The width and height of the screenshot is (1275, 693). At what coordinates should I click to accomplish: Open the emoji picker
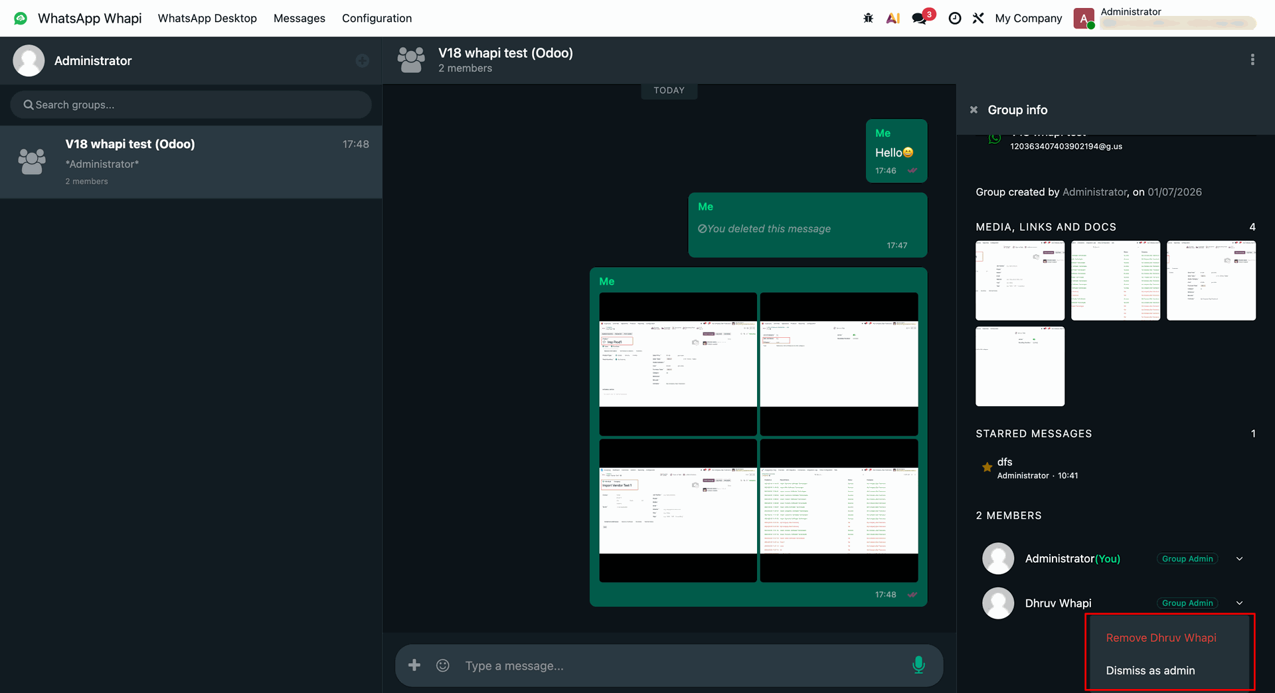(443, 665)
